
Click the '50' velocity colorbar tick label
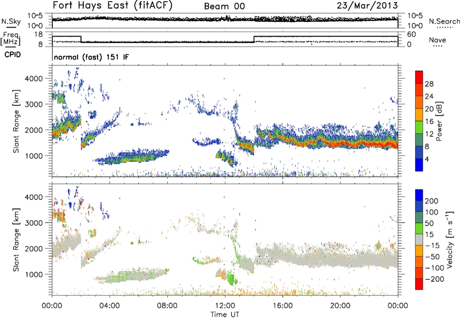430,223
